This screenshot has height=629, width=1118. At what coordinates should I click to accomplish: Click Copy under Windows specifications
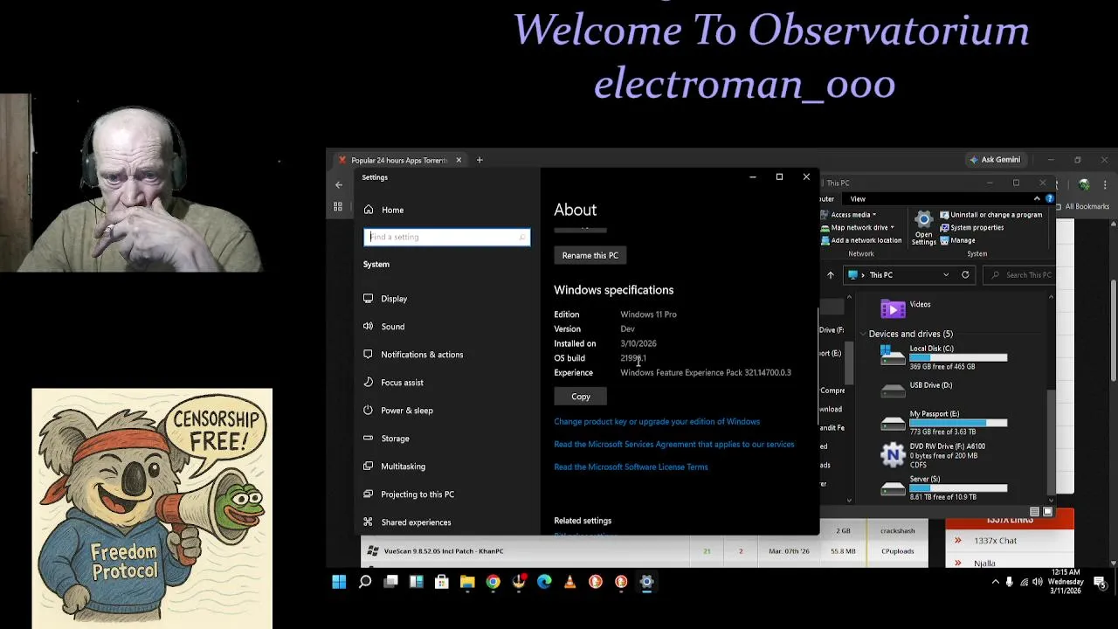tap(581, 397)
